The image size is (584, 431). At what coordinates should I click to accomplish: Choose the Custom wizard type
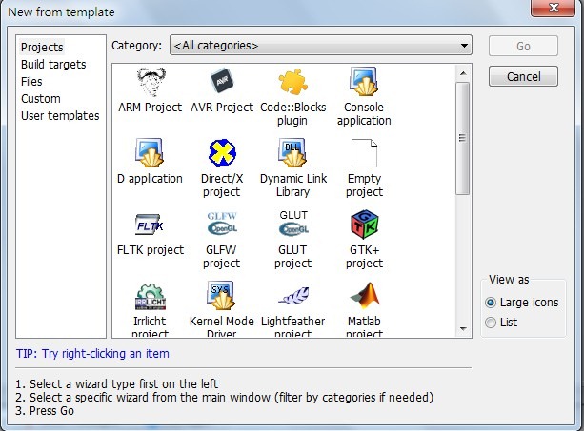[41, 99]
